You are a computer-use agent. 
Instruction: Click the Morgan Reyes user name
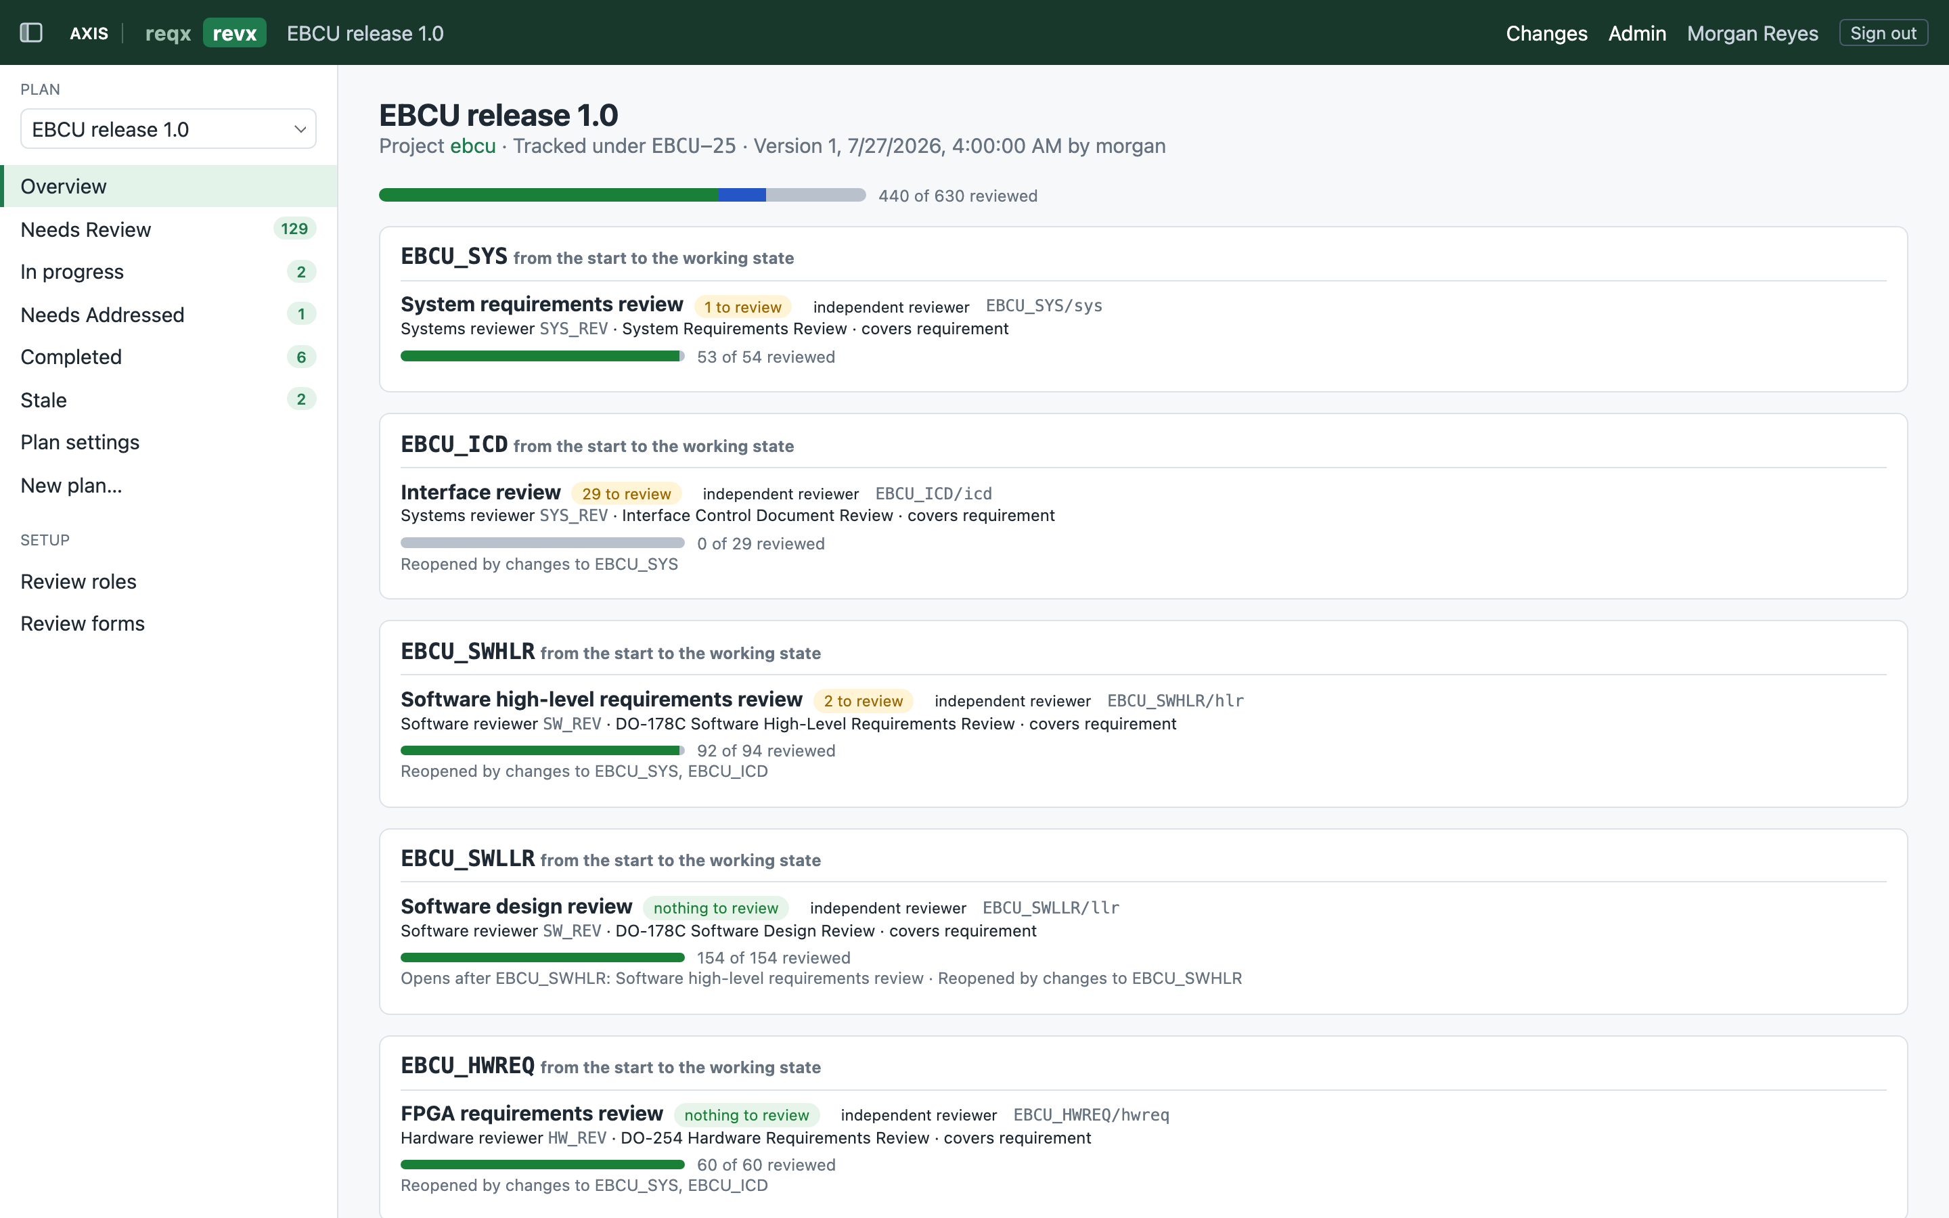point(1753,33)
